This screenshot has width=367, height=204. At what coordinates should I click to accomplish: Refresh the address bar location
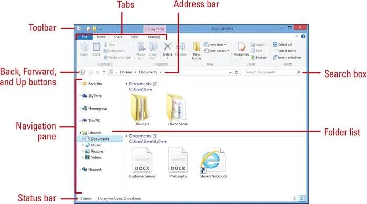click(236, 72)
